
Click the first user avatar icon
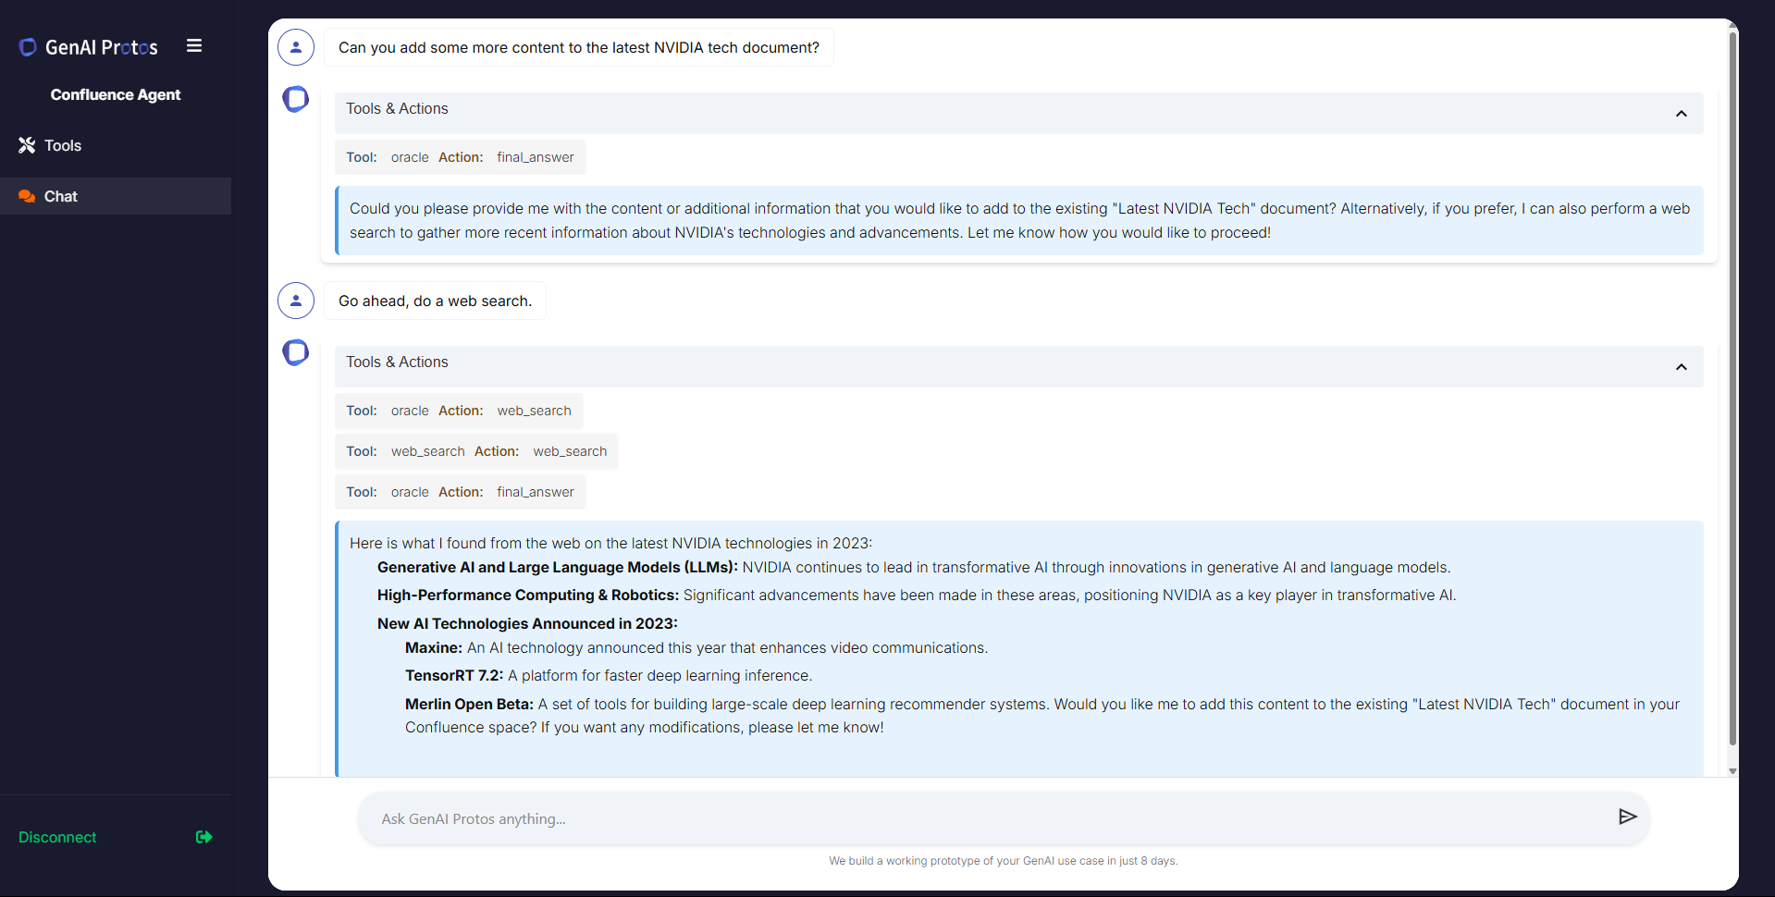coord(296,47)
